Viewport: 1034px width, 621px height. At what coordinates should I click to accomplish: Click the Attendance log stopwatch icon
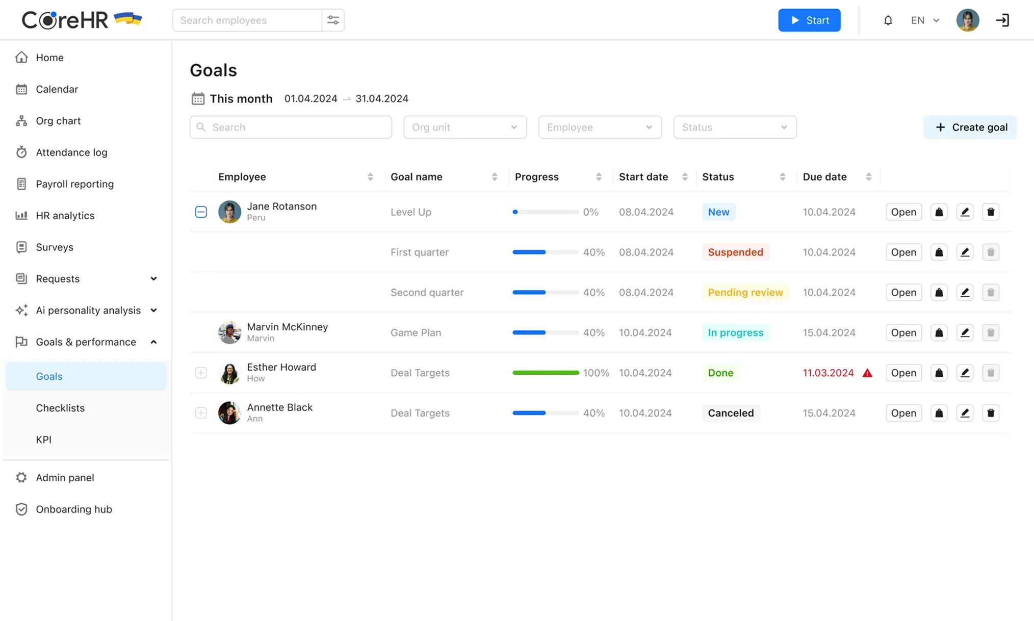click(x=21, y=152)
